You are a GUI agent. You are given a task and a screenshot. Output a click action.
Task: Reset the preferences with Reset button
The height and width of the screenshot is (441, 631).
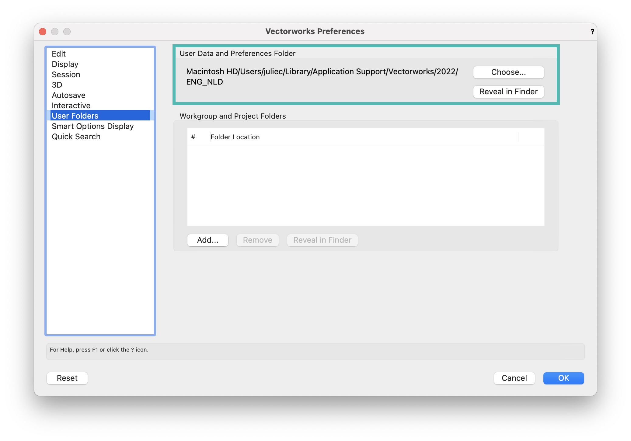pyautogui.click(x=67, y=378)
